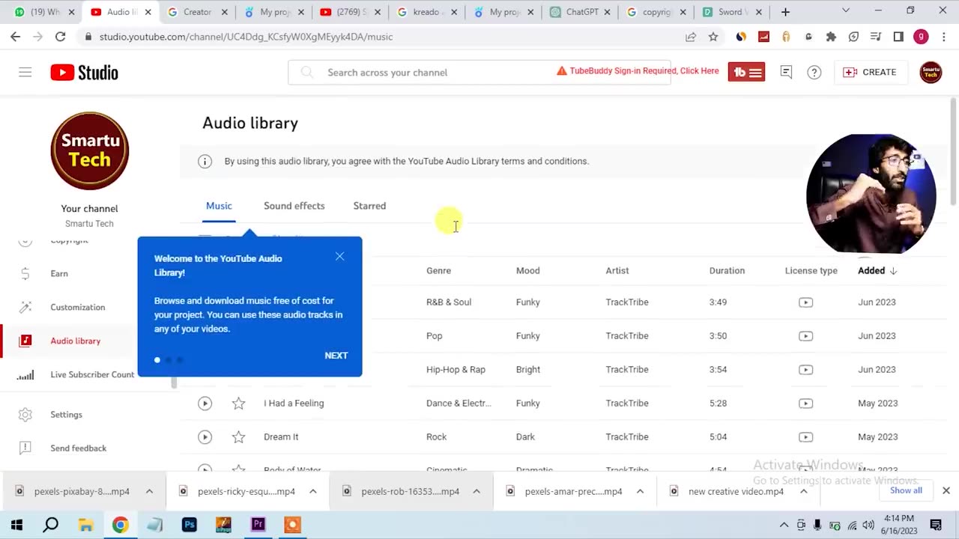
Task: Click license type icon for I Had a Feeling
Action: pyautogui.click(x=805, y=403)
